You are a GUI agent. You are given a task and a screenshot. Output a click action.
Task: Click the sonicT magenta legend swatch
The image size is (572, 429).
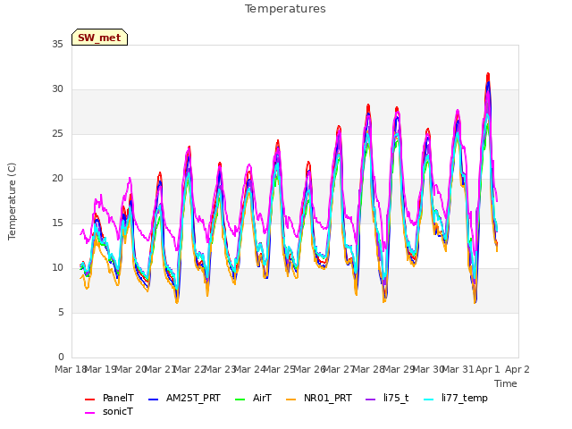click(x=89, y=413)
